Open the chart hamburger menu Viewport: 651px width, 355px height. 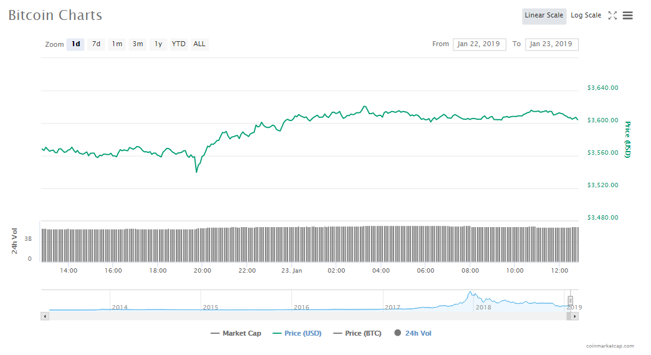tap(628, 16)
